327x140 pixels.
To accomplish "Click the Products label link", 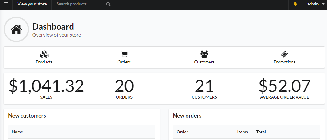I will (x=44, y=62).
